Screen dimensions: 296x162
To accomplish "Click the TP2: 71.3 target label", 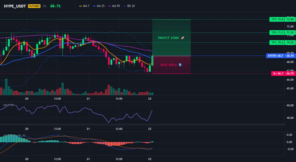I will point(277,32).
